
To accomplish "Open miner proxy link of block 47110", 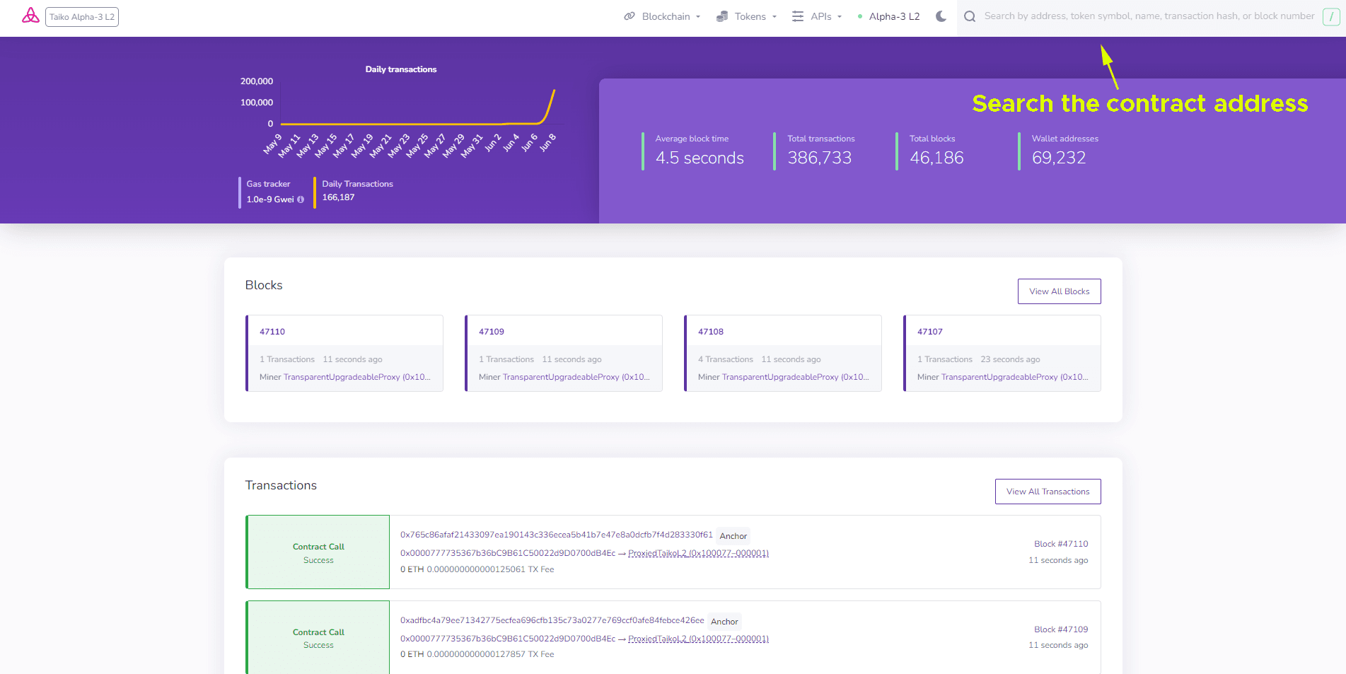I will 357,377.
